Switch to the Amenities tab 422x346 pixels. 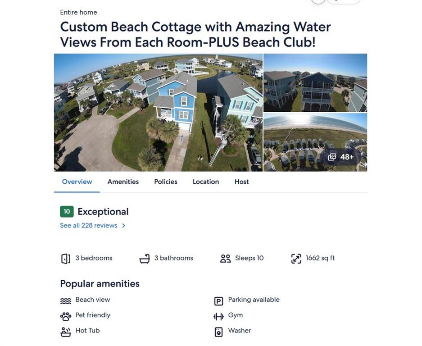[x=123, y=182]
